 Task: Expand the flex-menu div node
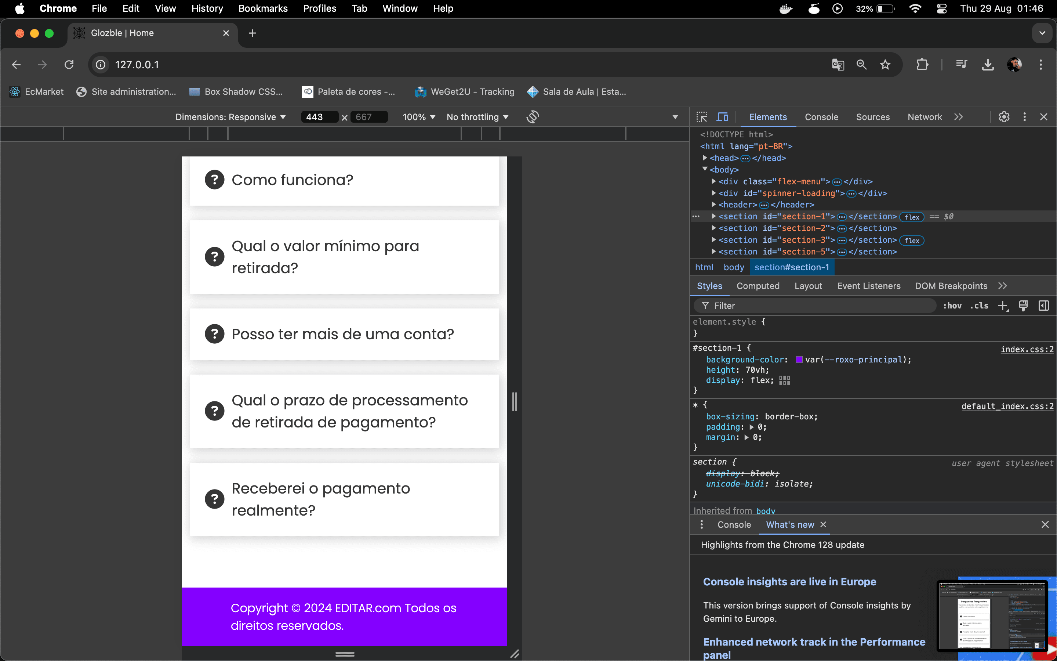point(714,181)
